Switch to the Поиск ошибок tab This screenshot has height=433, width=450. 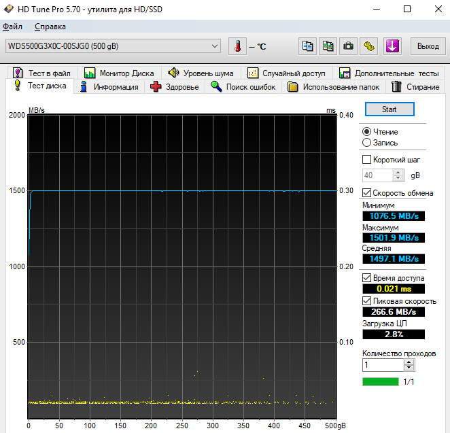pos(243,87)
